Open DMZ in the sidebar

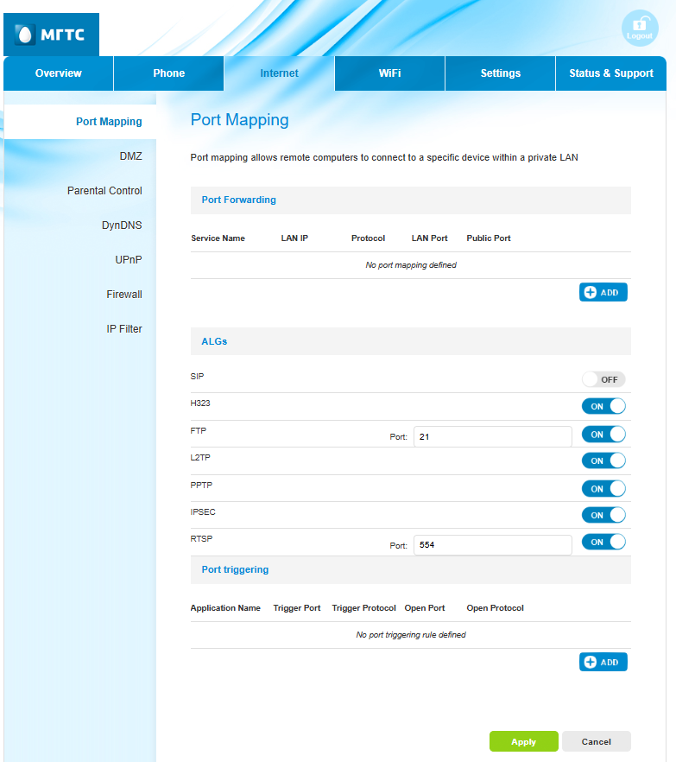130,156
